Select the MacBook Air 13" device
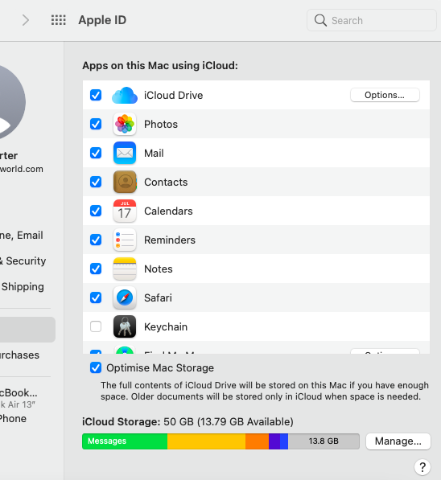 pos(19,398)
